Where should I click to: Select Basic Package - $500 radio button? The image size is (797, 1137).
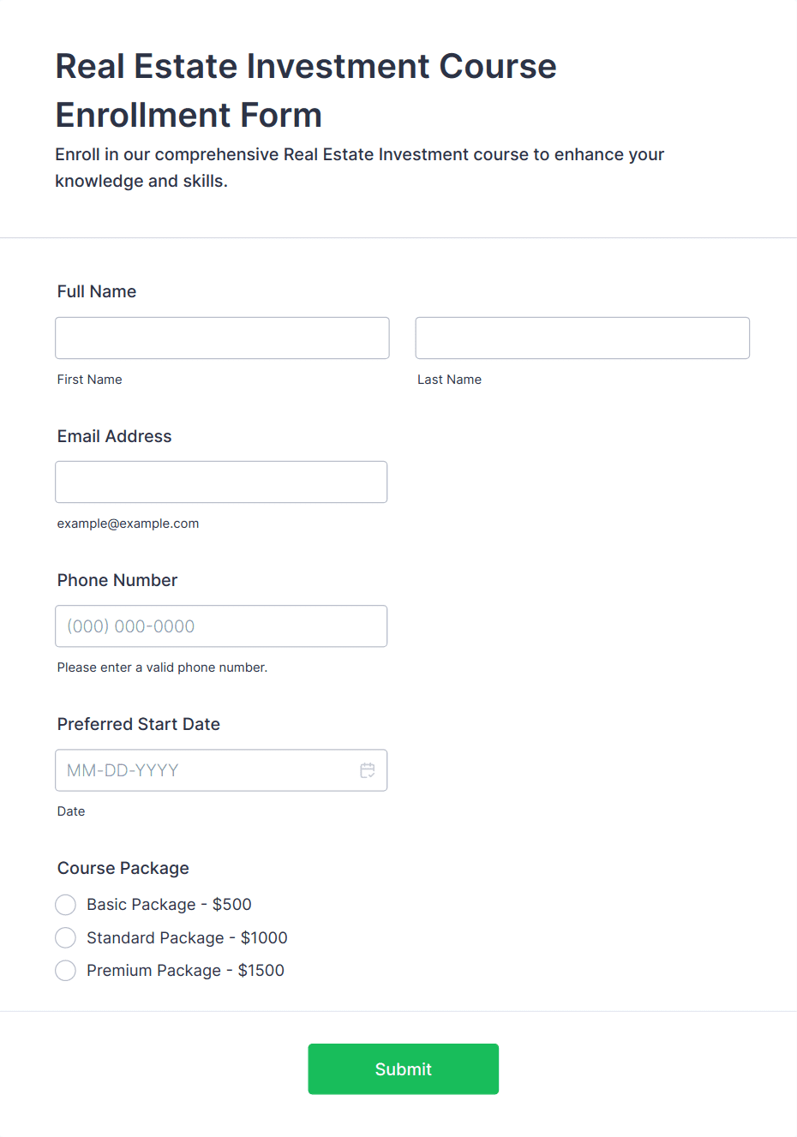pos(65,905)
